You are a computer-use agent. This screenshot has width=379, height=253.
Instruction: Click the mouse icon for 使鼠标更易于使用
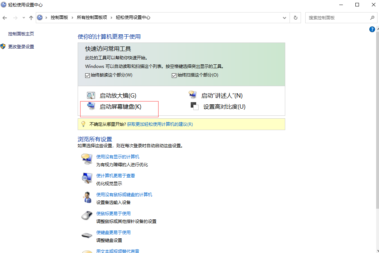click(87, 216)
